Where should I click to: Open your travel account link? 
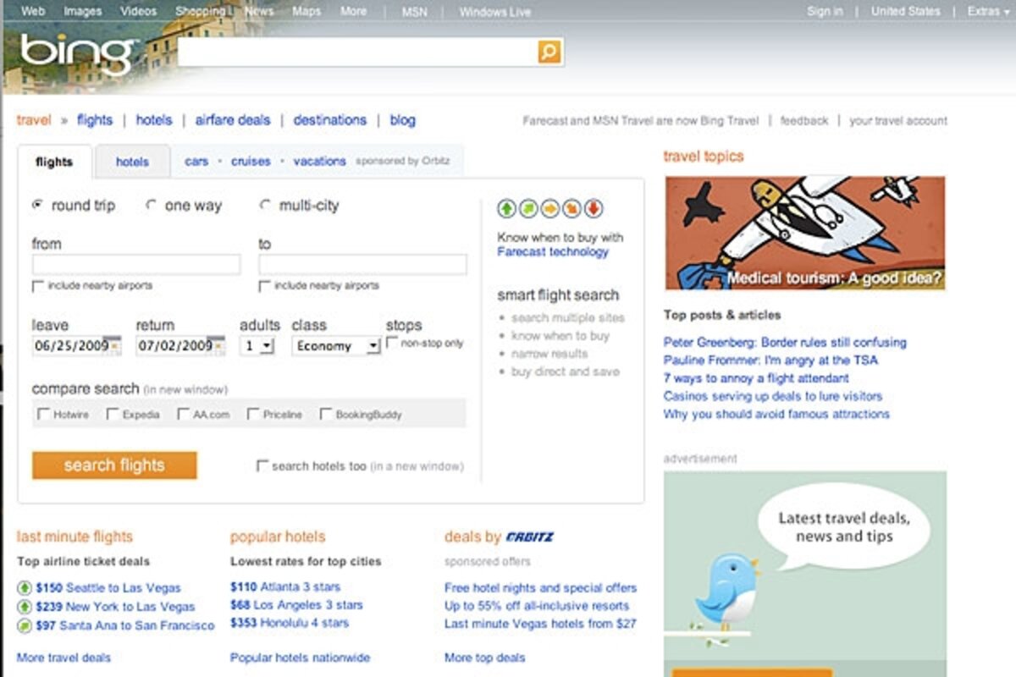click(x=898, y=121)
